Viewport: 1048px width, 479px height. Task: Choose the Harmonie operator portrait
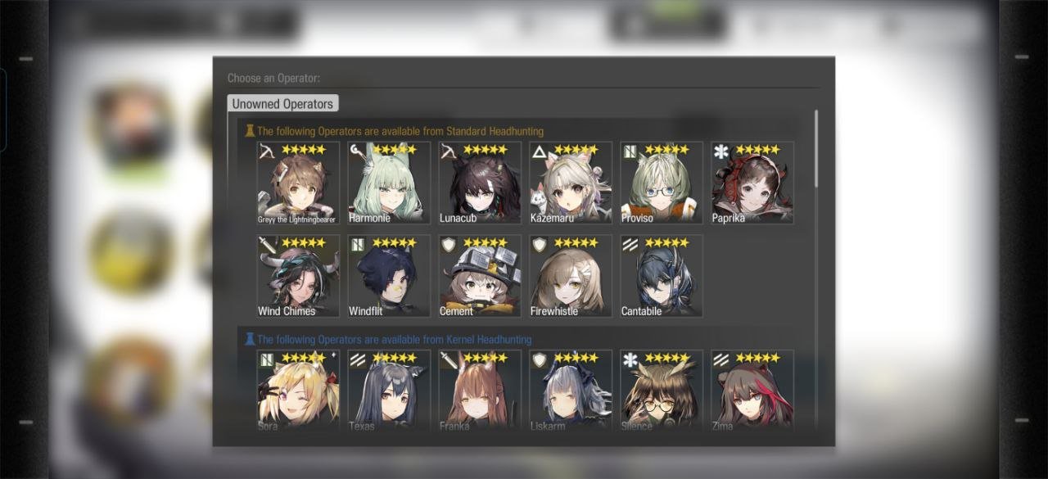(389, 183)
